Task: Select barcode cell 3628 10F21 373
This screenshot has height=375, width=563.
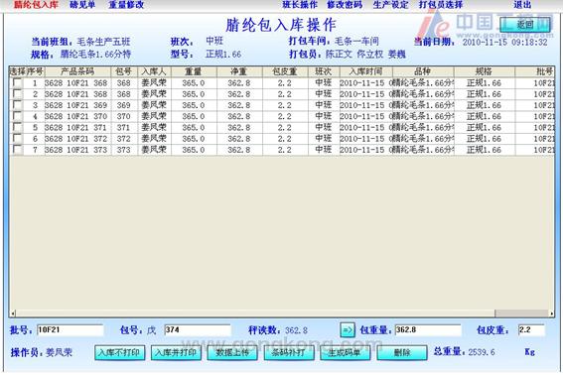Action: click(x=76, y=150)
